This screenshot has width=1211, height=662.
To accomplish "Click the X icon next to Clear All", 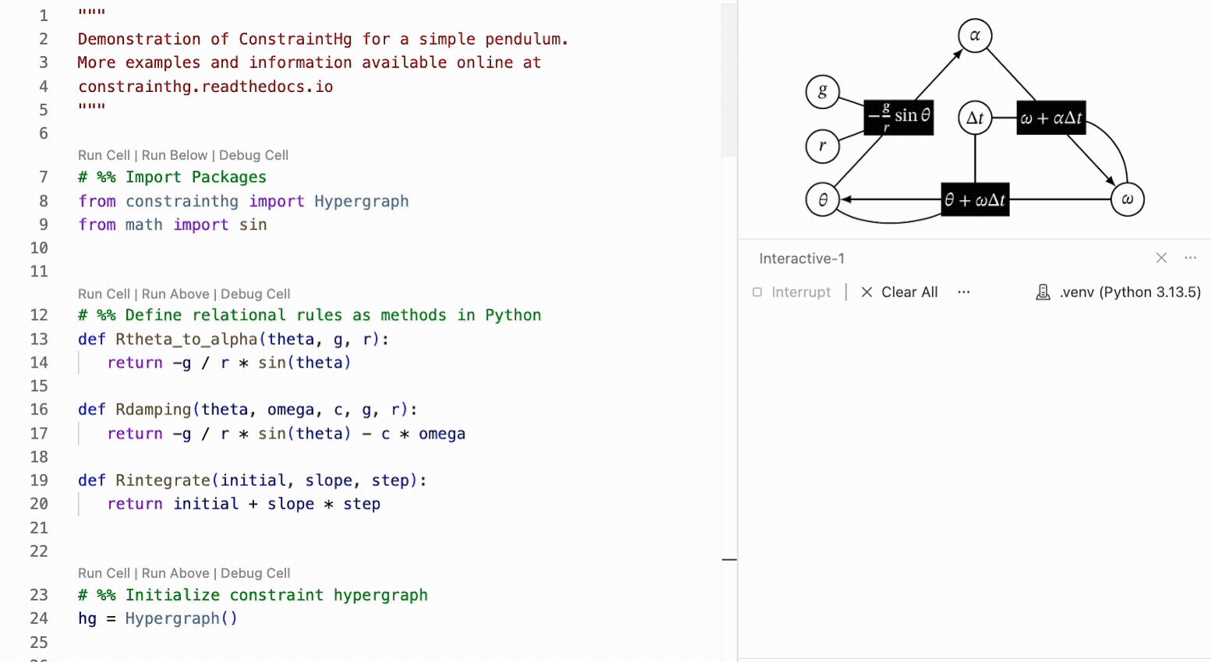I will pyautogui.click(x=867, y=291).
